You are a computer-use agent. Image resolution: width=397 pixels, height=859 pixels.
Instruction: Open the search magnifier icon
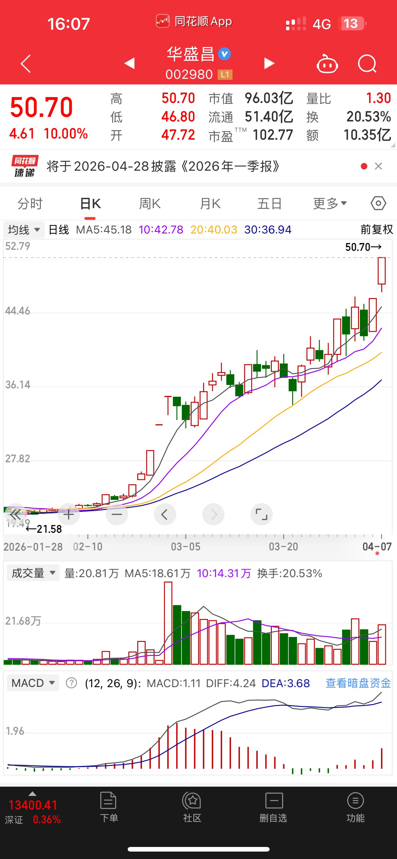pos(367,64)
